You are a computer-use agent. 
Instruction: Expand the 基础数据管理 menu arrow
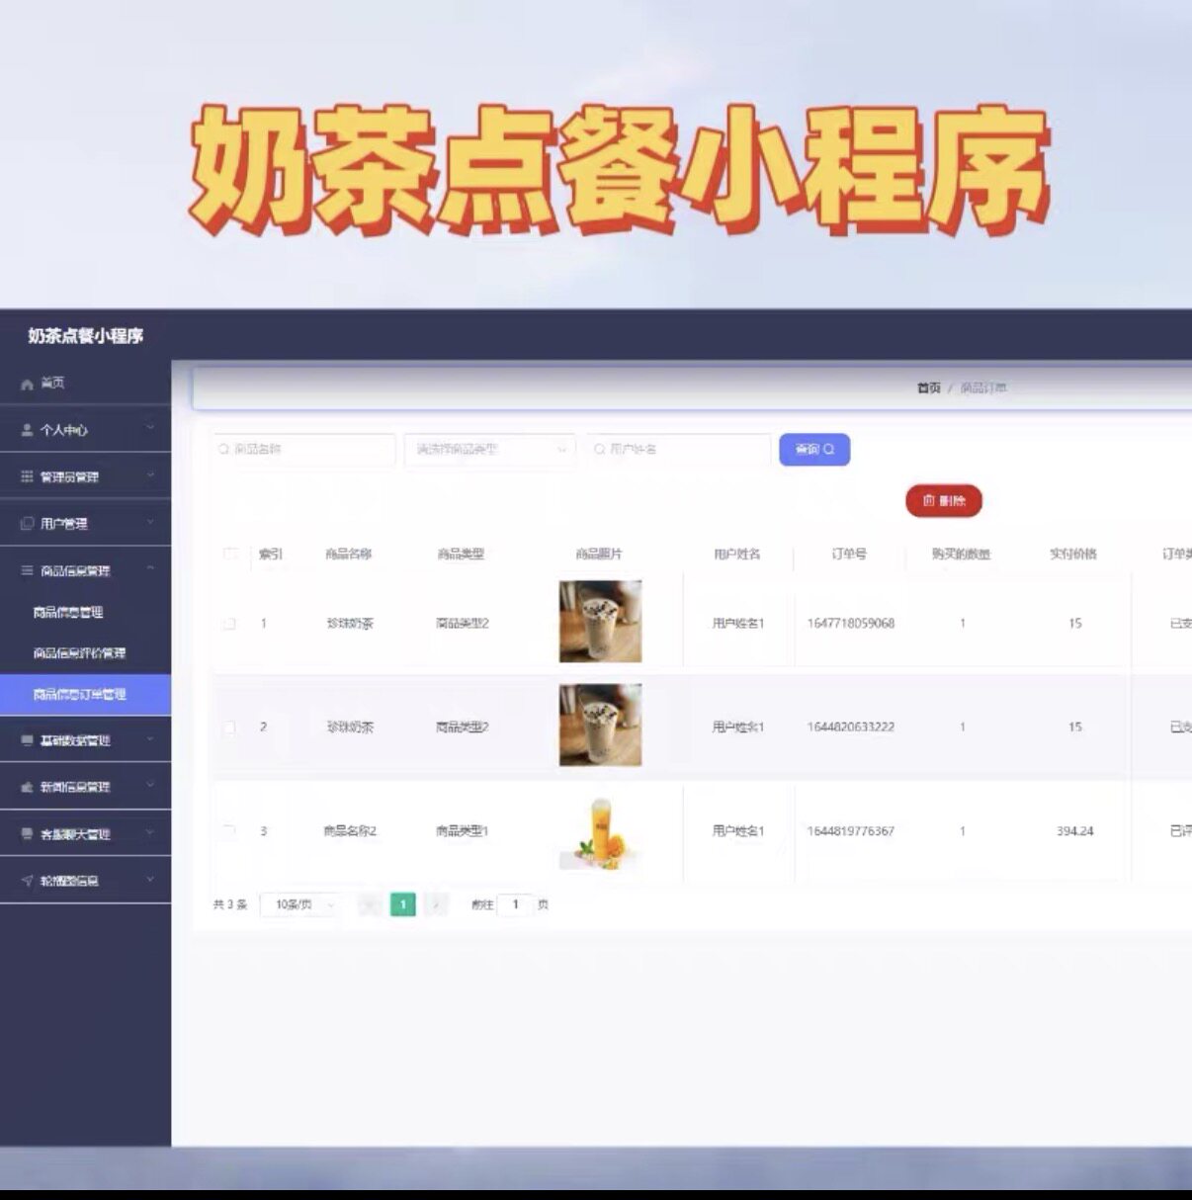[150, 738]
